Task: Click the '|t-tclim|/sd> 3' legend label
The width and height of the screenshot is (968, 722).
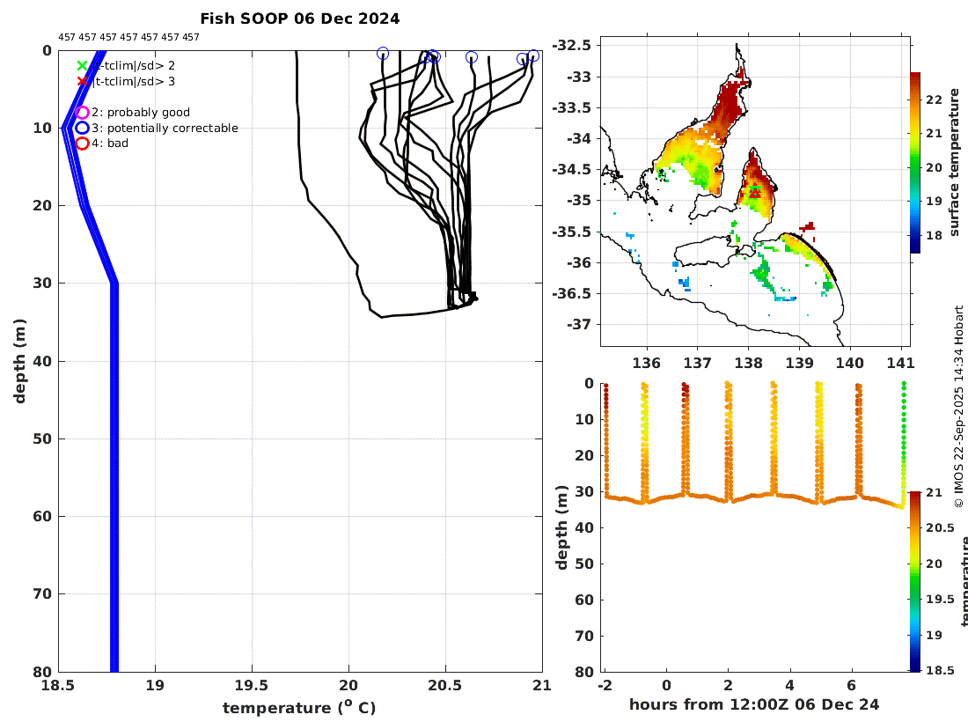Action: 134,82
